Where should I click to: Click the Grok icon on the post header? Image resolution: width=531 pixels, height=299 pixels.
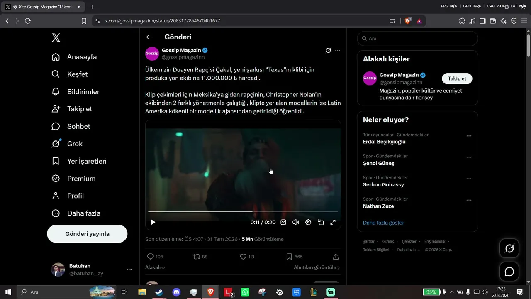tap(328, 50)
